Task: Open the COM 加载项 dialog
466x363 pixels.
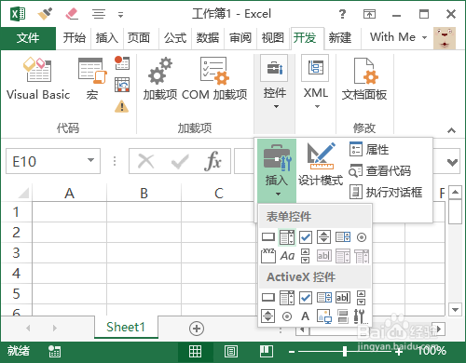Action: point(214,79)
